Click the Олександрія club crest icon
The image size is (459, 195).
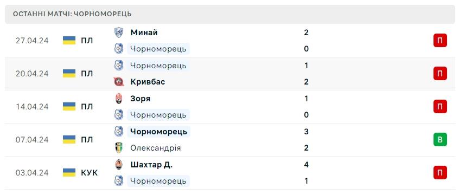119,148
